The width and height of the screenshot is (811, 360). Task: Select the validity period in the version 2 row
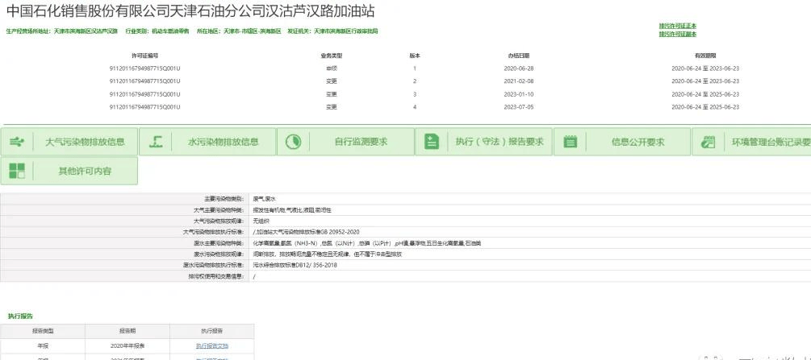705,81
